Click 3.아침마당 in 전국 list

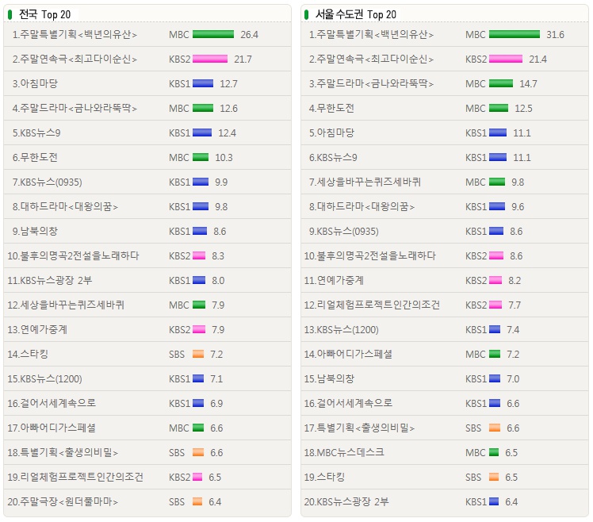point(35,83)
